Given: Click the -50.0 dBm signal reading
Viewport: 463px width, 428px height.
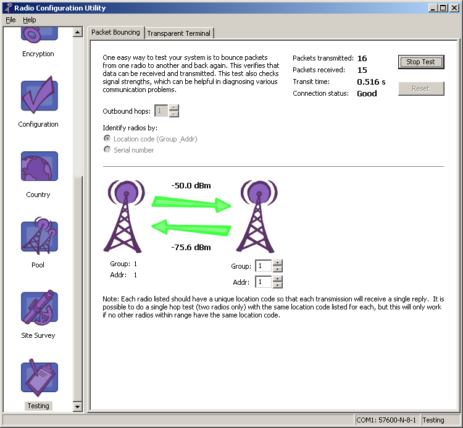Looking at the screenshot, I should pos(191,185).
